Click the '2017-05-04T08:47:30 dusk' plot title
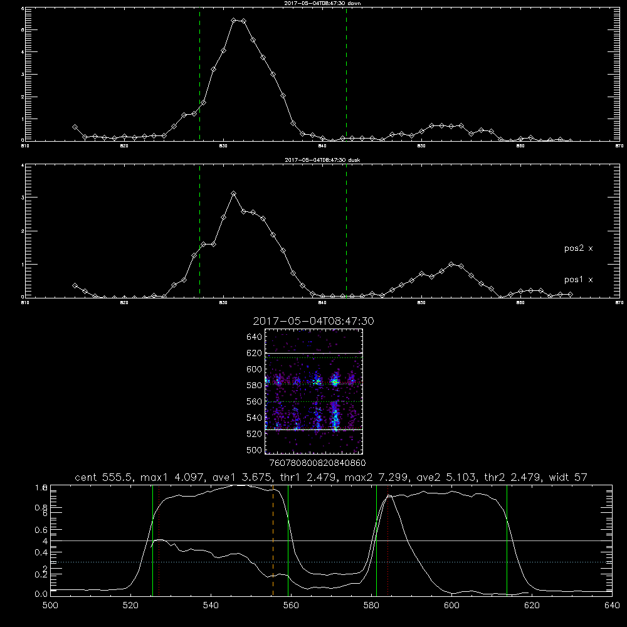627x627 pixels. pos(322,160)
